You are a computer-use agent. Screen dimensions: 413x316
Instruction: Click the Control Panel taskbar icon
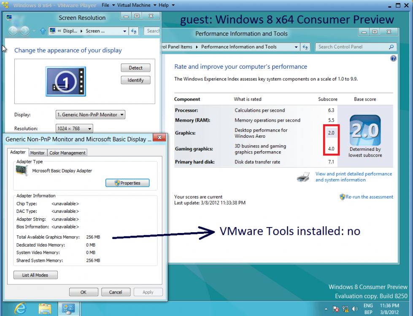tap(68, 309)
